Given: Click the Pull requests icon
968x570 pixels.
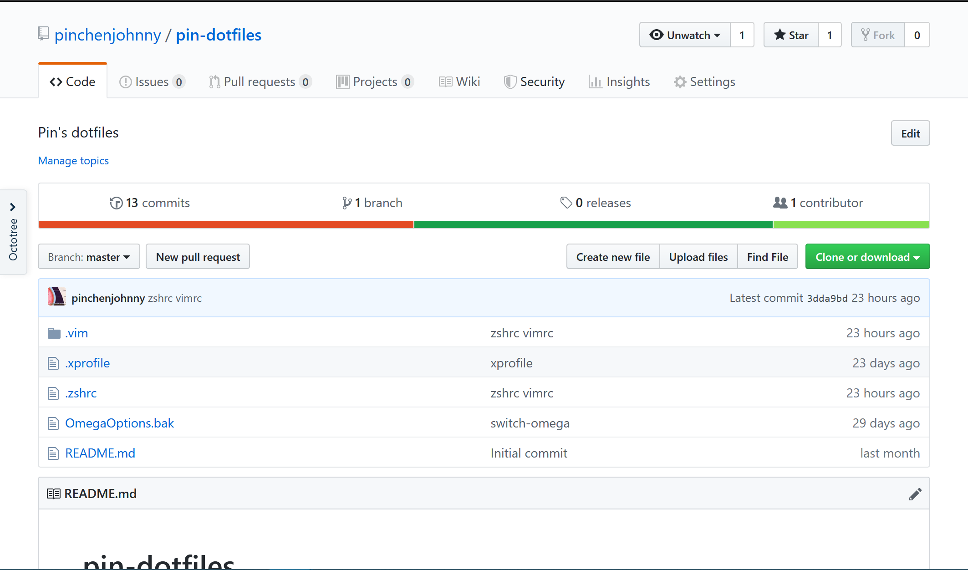Looking at the screenshot, I should click(214, 82).
